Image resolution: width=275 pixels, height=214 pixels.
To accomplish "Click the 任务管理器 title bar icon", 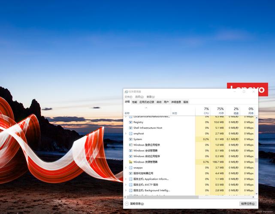I will click(x=126, y=92).
